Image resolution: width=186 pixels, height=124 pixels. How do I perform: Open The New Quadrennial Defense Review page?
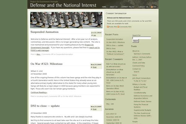(143, 116)
